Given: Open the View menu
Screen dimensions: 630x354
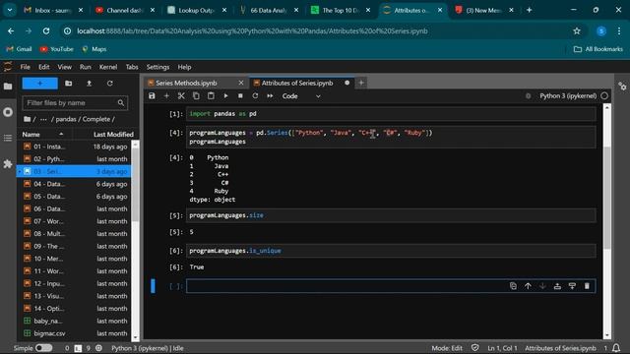Looking at the screenshot, I should (64, 67).
